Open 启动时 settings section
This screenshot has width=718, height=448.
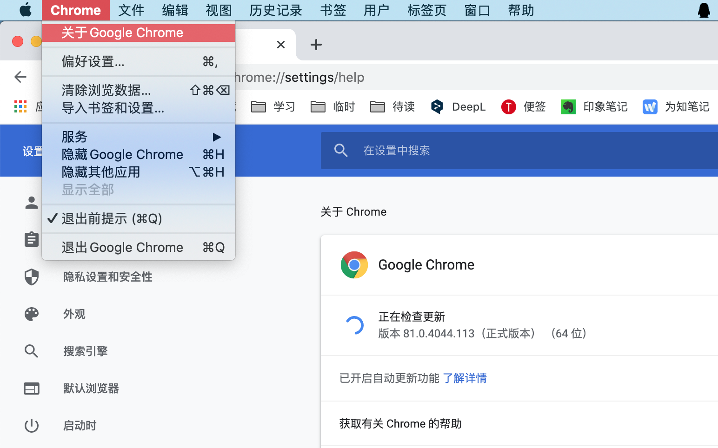click(x=80, y=426)
